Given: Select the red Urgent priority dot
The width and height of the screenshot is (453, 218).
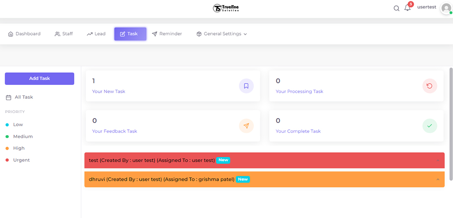Looking at the screenshot, I should (7, 160).
